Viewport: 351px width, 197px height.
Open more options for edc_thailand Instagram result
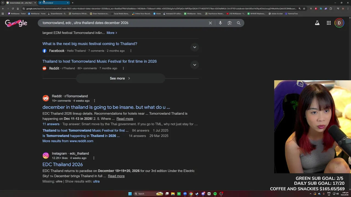click(x=94, y=158)
